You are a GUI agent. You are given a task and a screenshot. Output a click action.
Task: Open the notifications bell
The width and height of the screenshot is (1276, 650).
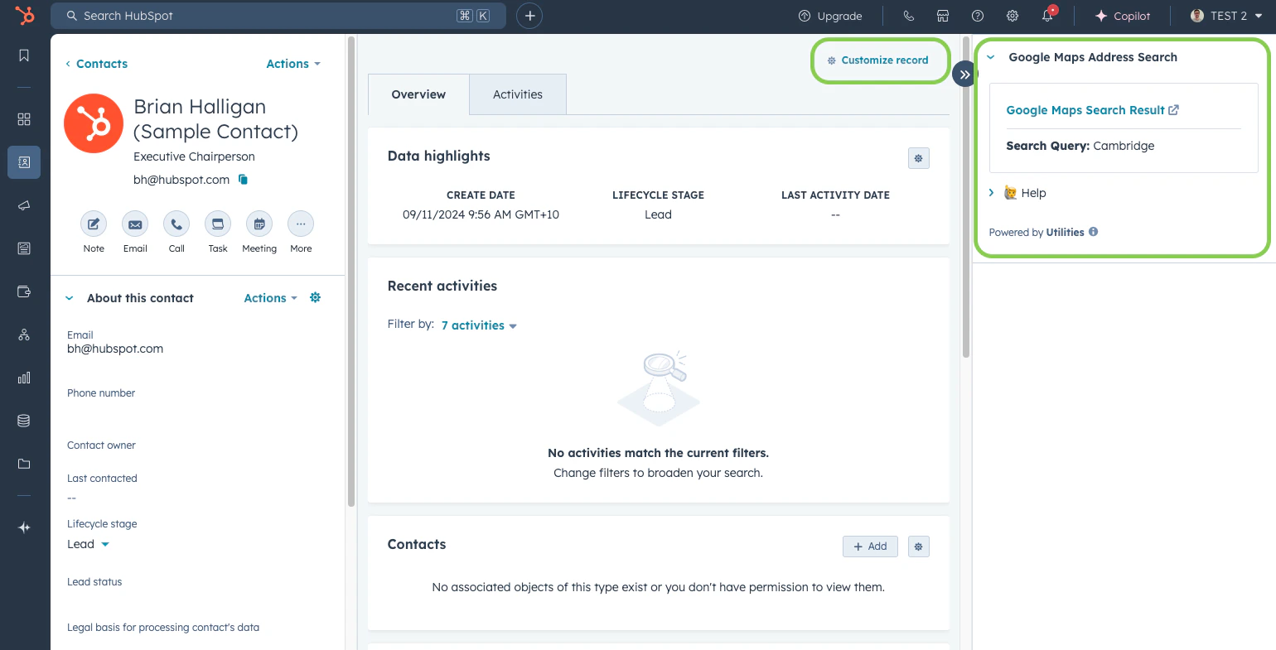coord(1048,16)
